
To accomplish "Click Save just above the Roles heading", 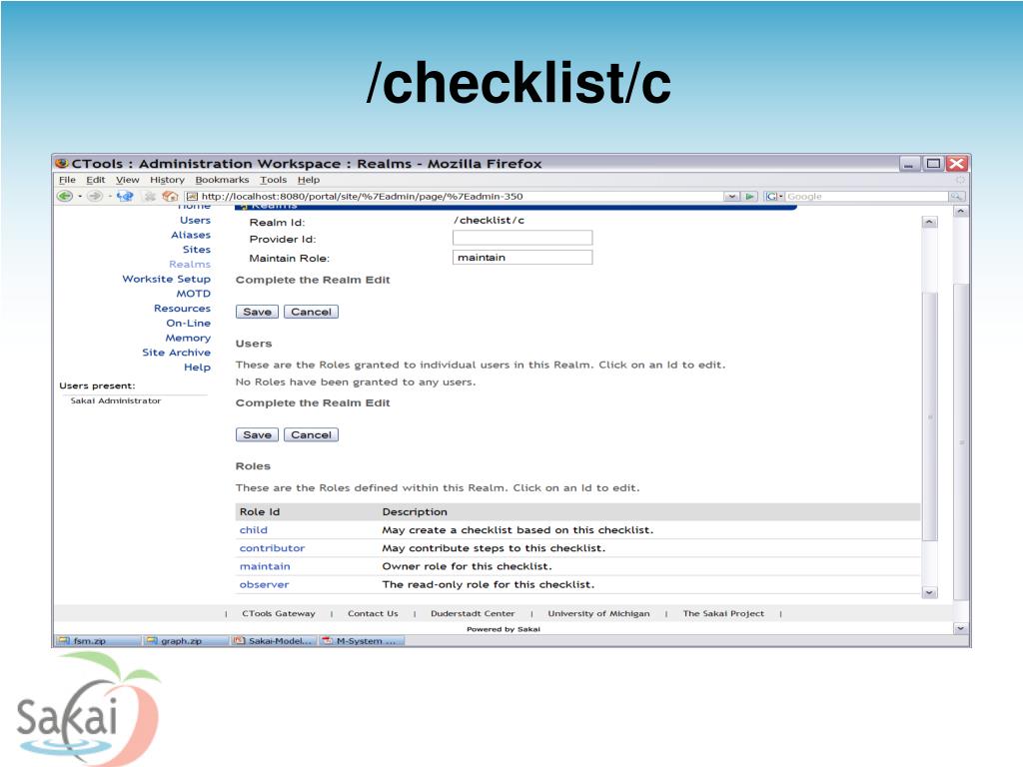I will click(x=257, y=435).
